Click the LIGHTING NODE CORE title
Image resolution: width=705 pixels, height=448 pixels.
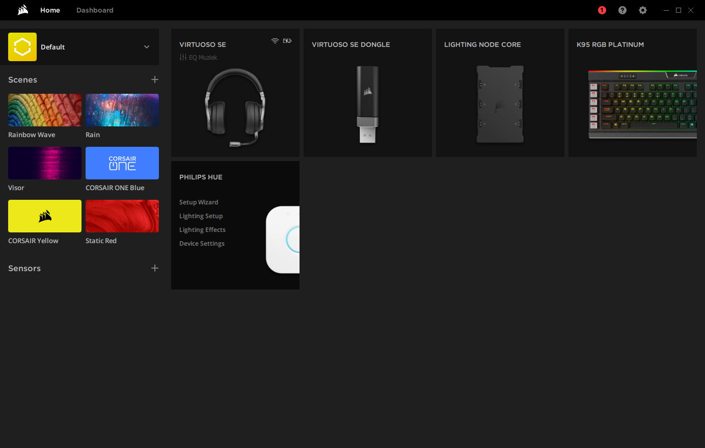(x=482, y=44)
